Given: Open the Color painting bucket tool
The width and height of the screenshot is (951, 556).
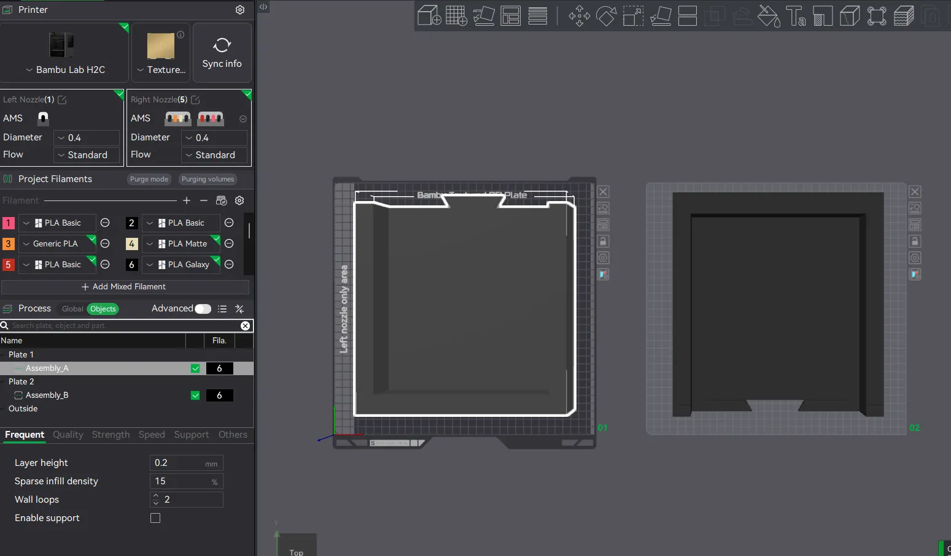Looking at the screenshot, I should tap(769, 16).
